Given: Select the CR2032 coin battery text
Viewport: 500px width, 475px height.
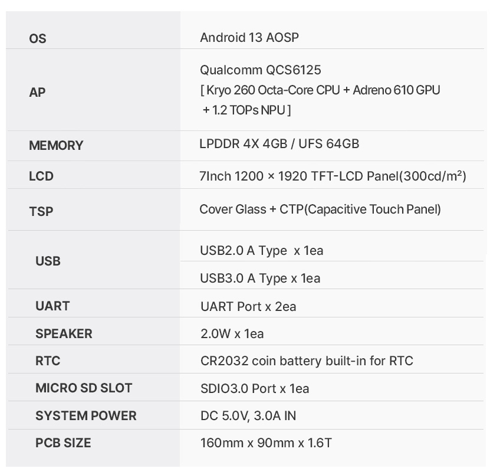Looking at the screenshot, I should click(x=307, y=361).
